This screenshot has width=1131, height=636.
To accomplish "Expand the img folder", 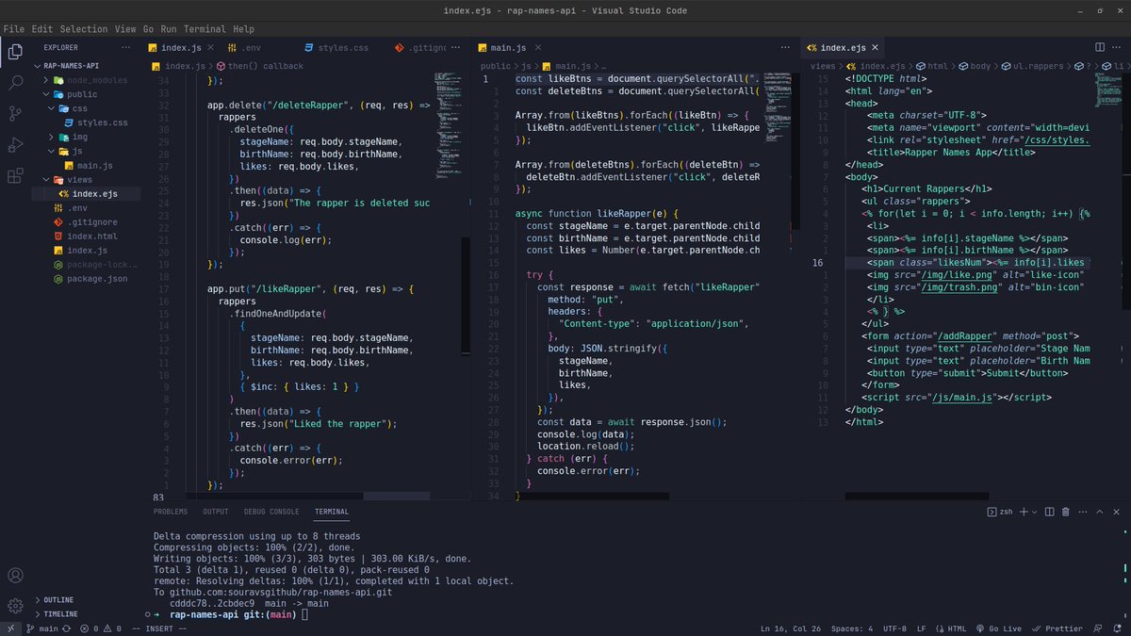I will click(89, 137).
